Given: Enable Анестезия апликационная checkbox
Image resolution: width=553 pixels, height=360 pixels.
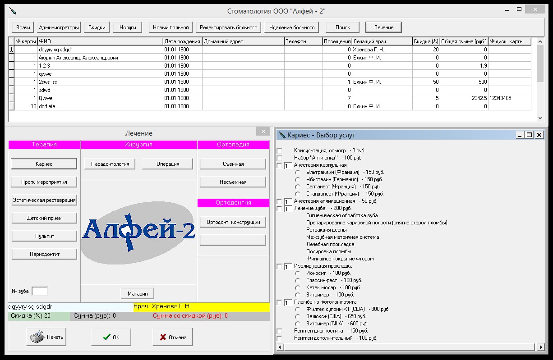Looking at the screenshot, I should pos(279,201).
